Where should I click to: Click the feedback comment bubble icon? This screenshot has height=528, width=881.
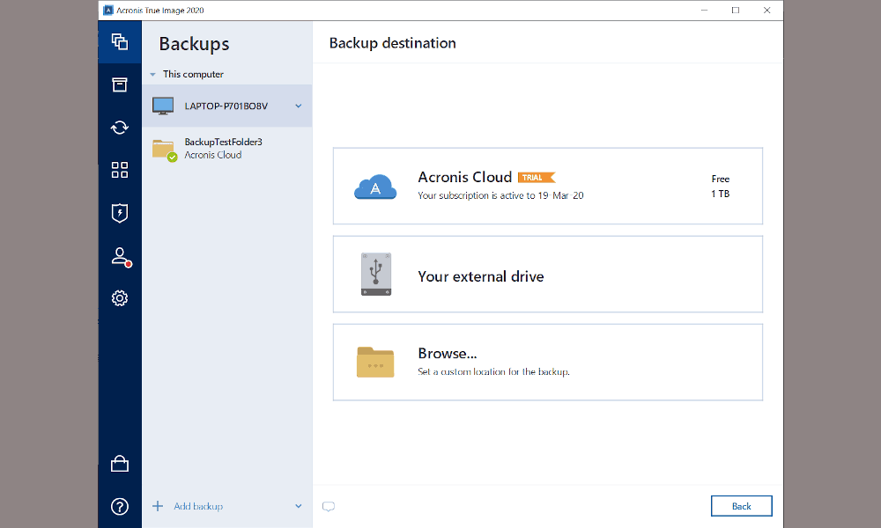(329, 506)
